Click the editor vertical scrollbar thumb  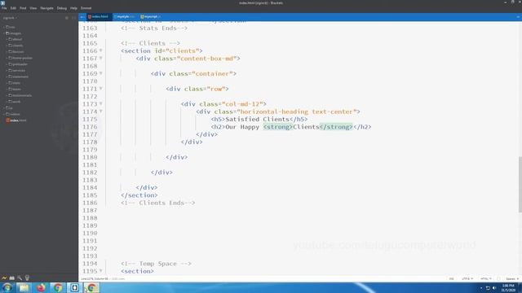[520, 184]
